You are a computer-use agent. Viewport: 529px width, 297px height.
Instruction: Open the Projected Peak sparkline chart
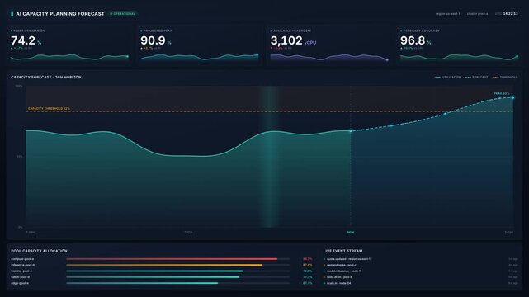(x=199, y=57)
